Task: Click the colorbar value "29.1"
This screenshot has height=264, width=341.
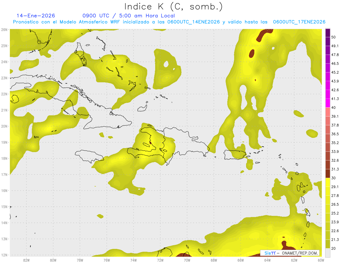Action: (x=335, y=187)
